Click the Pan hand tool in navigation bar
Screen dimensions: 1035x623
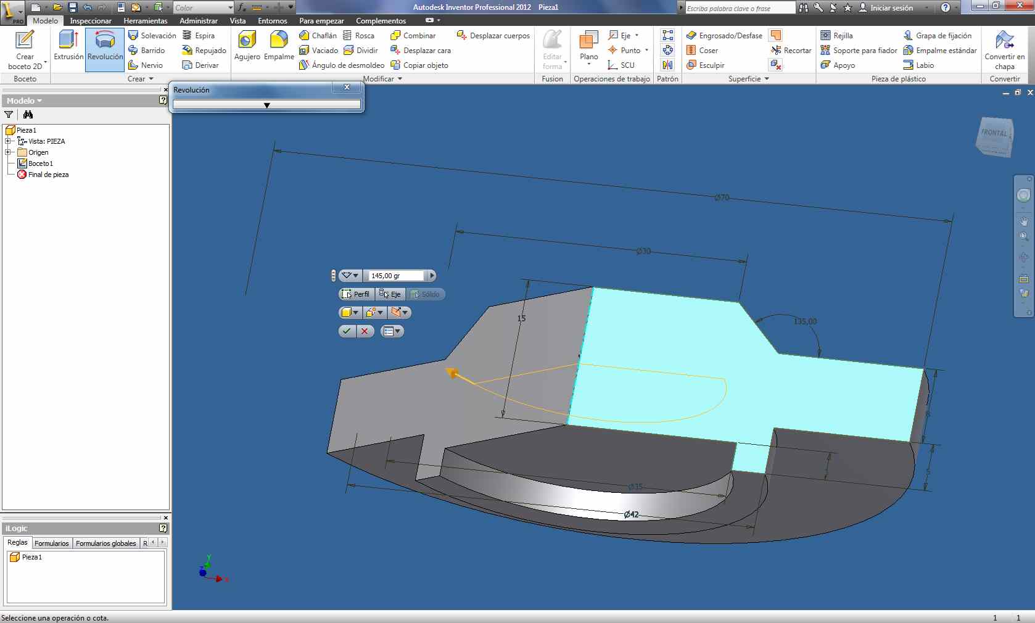coord(1023,221)
